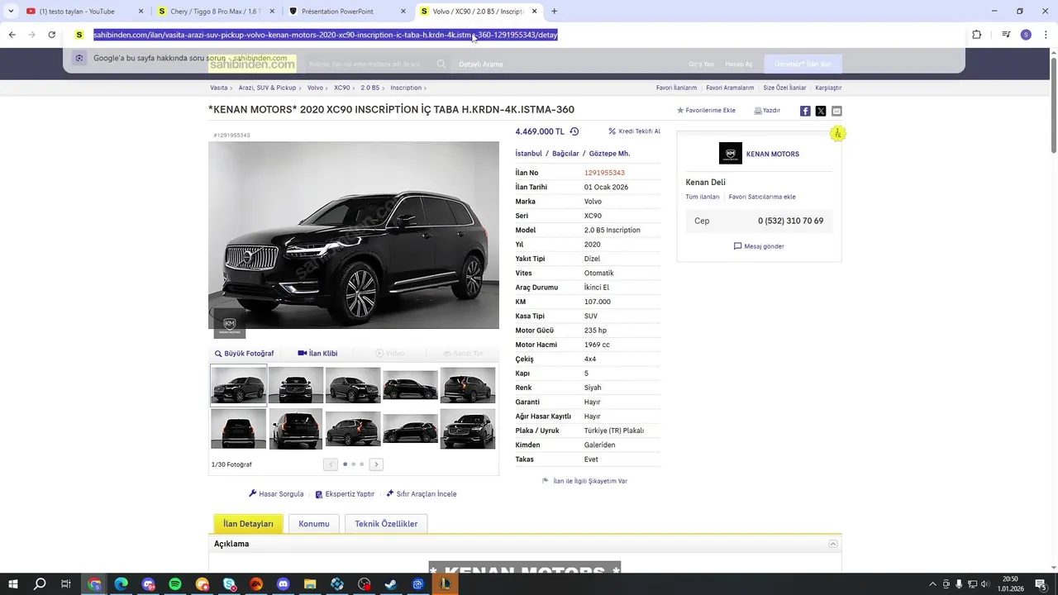Screen dimensions: 1058x595
Task: Click Favori Satıcılarıma ekle
Action: 762,197
